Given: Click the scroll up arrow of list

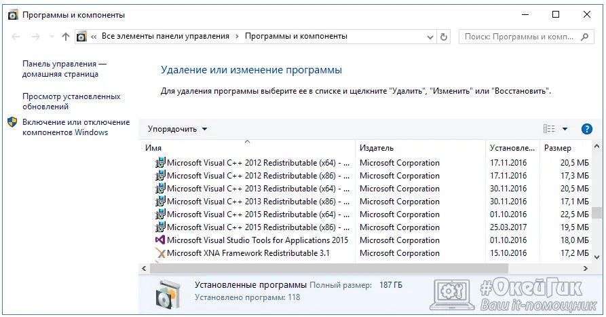Looking at the screenshot, I should point(596,147).
